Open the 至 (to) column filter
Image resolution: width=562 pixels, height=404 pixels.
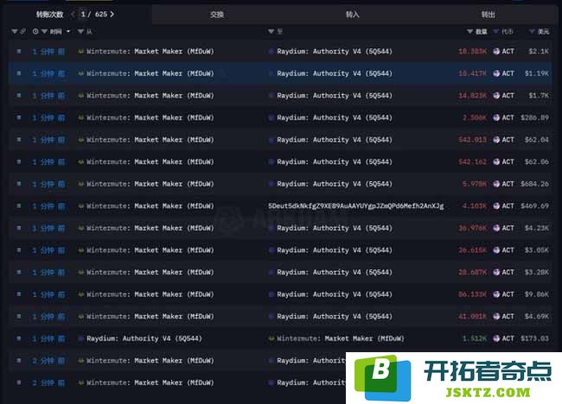tap(271, 31)
